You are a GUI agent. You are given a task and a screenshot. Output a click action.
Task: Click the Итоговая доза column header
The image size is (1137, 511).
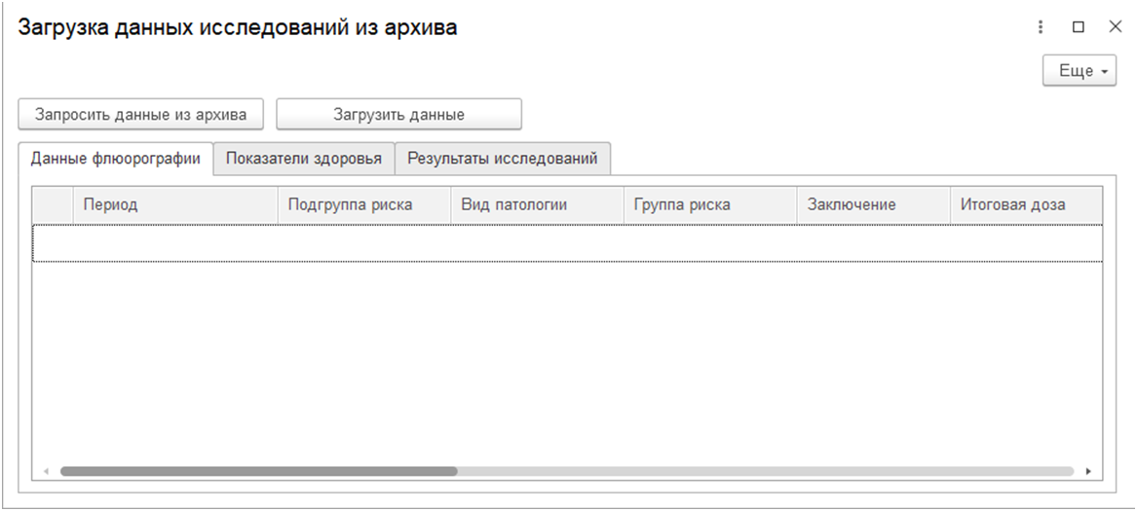1025,204
